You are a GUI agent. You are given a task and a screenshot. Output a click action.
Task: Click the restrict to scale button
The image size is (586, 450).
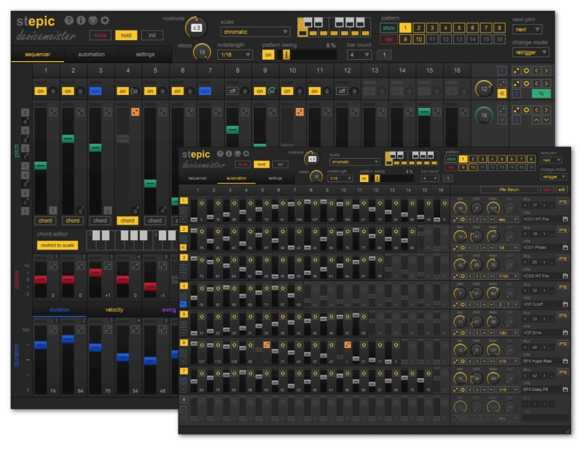click(x=57, y=245)
